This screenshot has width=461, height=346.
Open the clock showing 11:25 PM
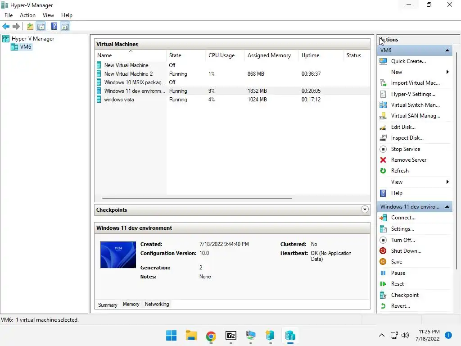[428, 335]
